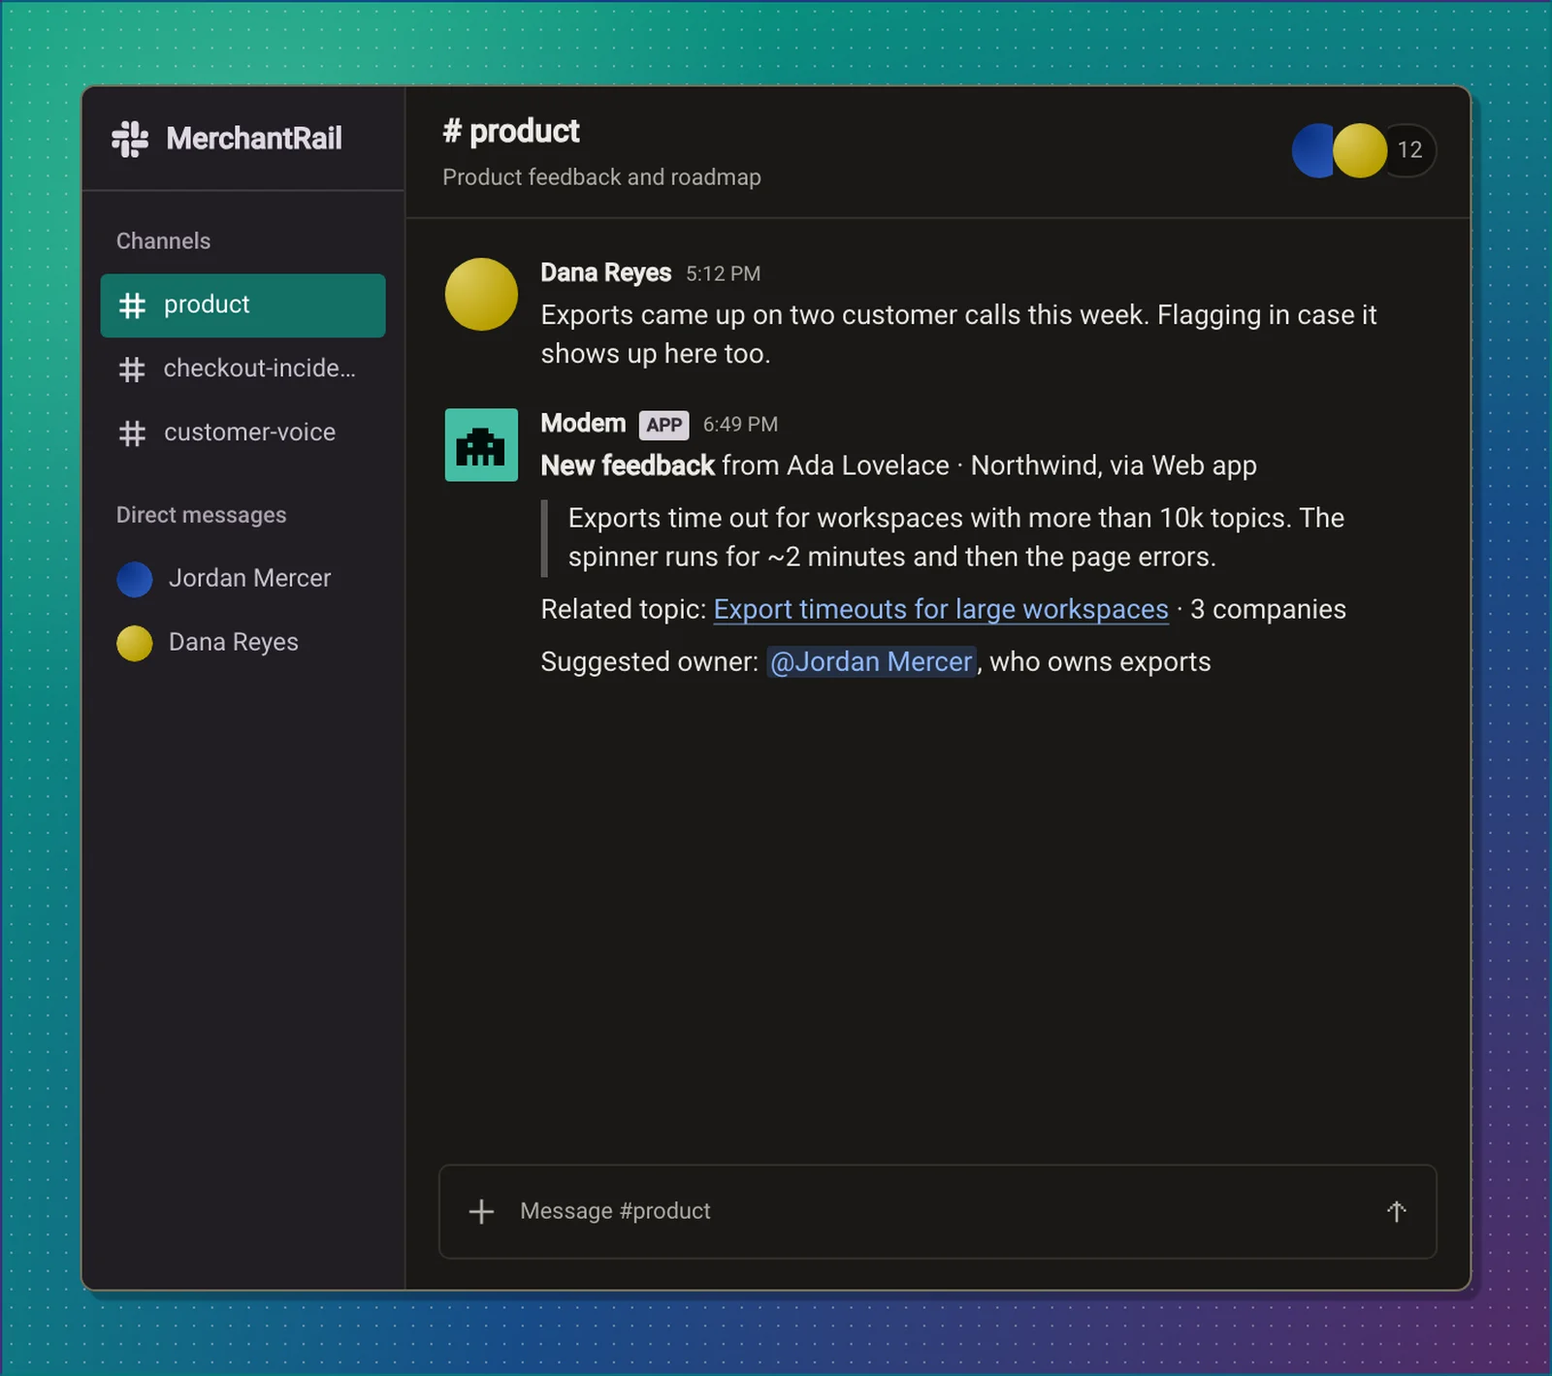Open the 12 members count badge

tap(1409, 150)
